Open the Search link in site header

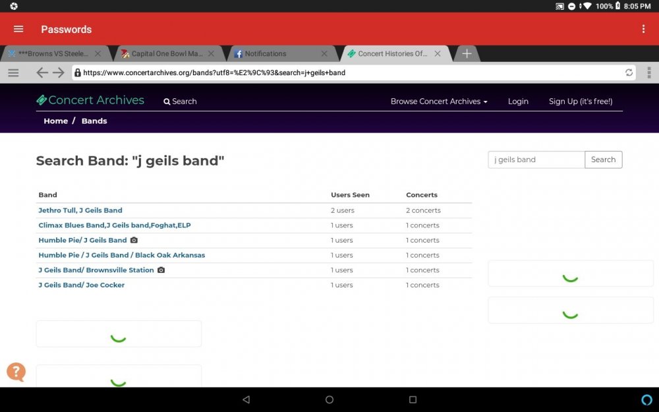180,102
